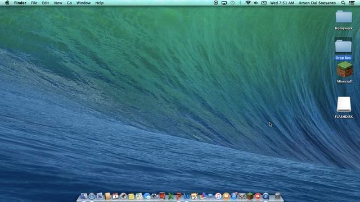360x202 pixels.
Task: Open the Mail stamp icon in Dock
Action: point(100,196)
